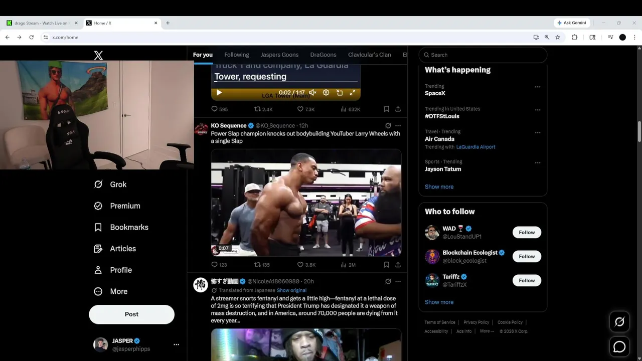Screen dimensions: 642x361
Task: Open NicoleA18060980 post more menu
Action: (398, 282)
